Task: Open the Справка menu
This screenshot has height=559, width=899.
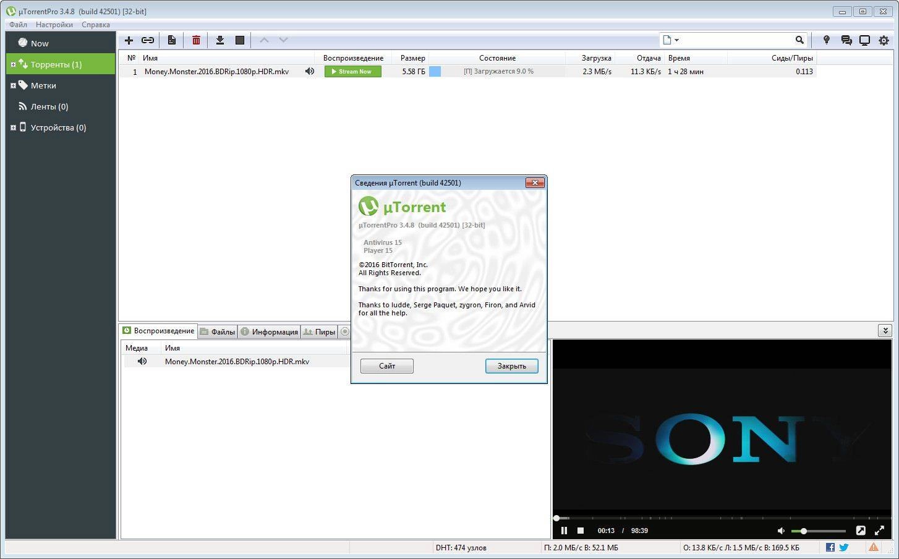Action: [96, 25]
